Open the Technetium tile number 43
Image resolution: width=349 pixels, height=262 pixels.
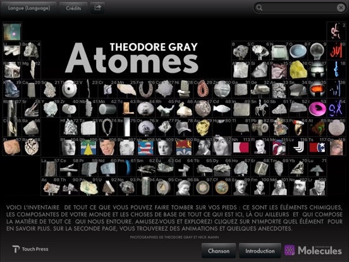pyautogui.click(x=126, y=108)
